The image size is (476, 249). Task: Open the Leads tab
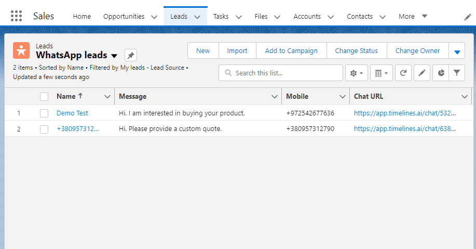coord(179,17)
